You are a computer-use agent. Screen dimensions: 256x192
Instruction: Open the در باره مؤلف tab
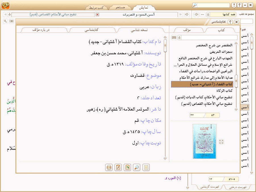[43, 30]
